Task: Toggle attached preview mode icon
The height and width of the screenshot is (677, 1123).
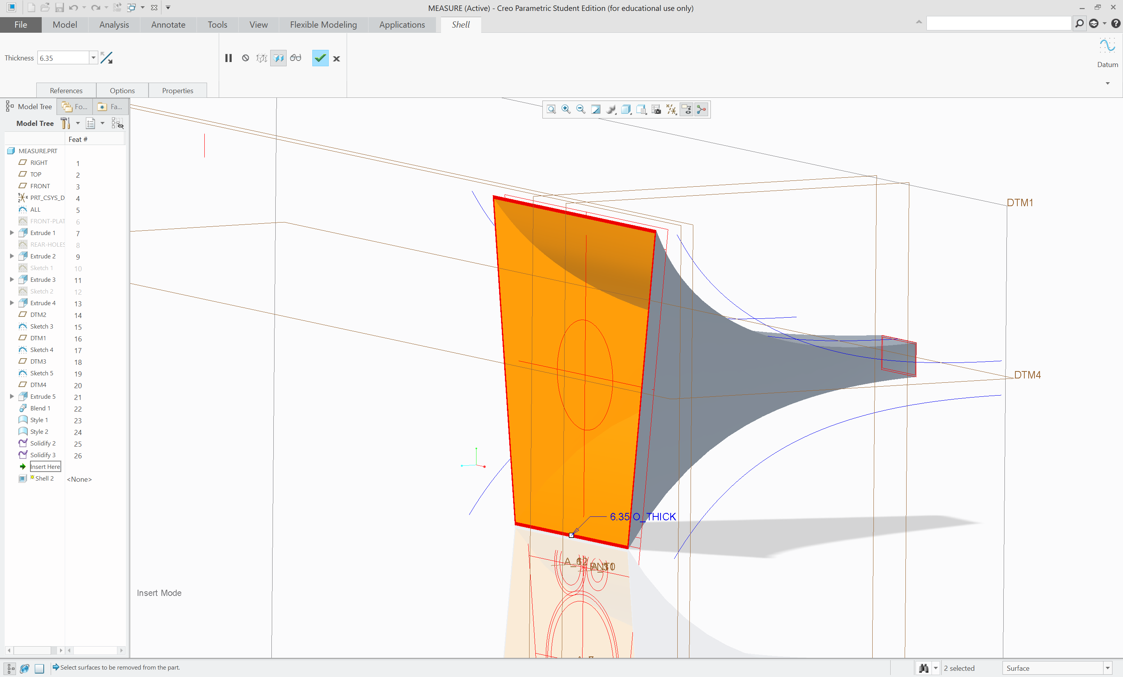Action: 278,58
